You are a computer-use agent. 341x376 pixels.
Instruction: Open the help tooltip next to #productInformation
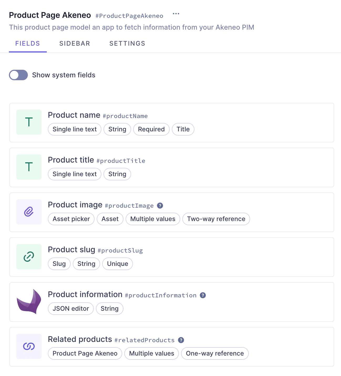(202, 295)
